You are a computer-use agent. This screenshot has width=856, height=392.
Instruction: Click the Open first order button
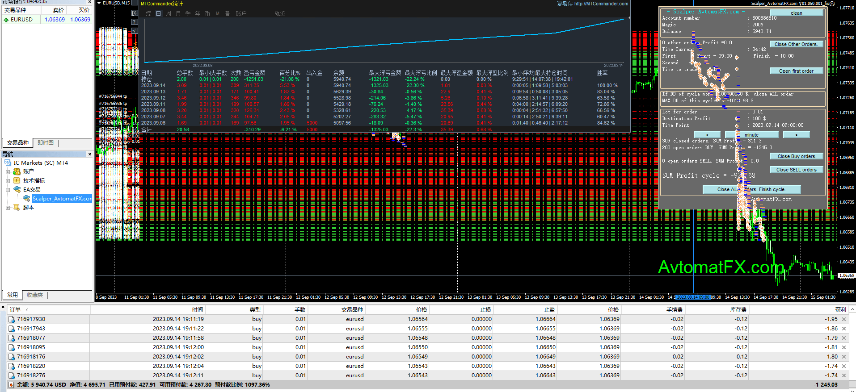click(796, 71)
